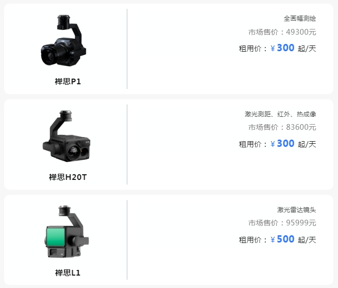This screenshot has width=338, height=288.
Task: Open the 禅思L1 lidar product image
Action: [67, 232]
